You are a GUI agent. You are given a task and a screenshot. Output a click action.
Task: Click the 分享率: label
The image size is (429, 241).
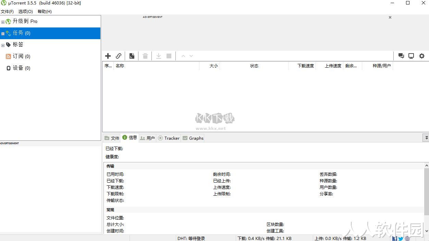click(326, 194)
